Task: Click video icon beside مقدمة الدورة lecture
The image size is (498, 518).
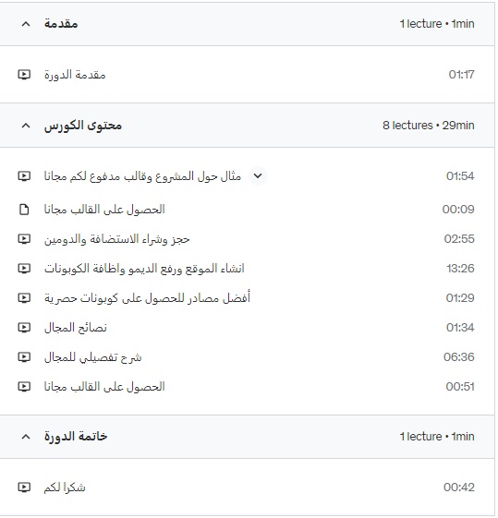Action: [24, 75]
